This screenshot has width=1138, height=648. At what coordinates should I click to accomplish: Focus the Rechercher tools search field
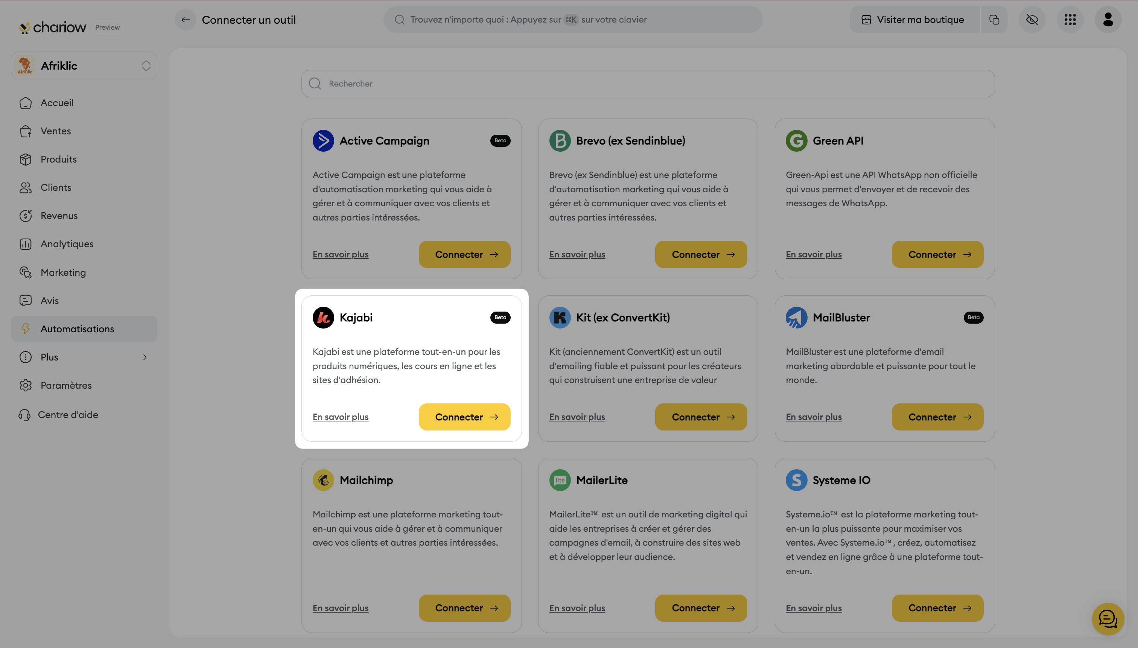[x=648, y=84]
